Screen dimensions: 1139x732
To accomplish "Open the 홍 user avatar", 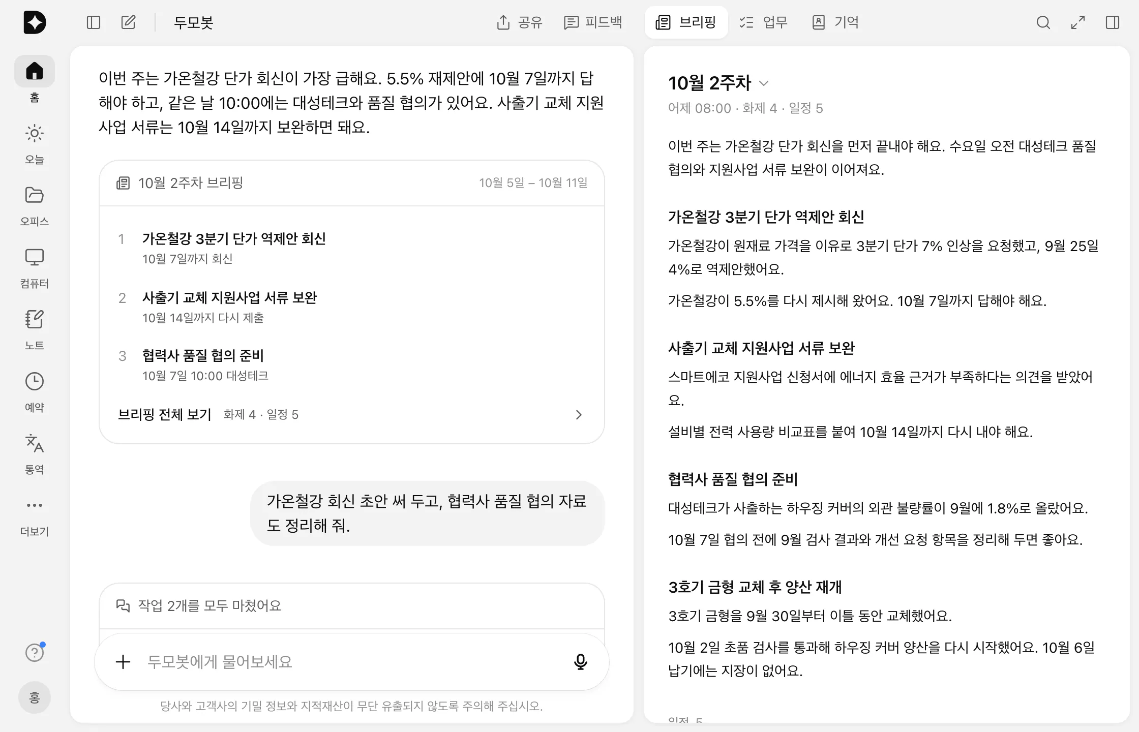I will tap(35, 697).
